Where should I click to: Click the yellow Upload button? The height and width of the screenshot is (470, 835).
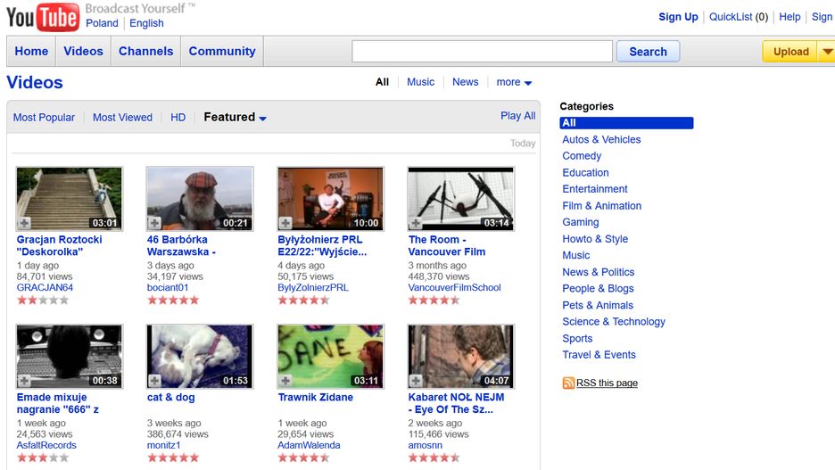pyautogui.click(x=790, y=52)
